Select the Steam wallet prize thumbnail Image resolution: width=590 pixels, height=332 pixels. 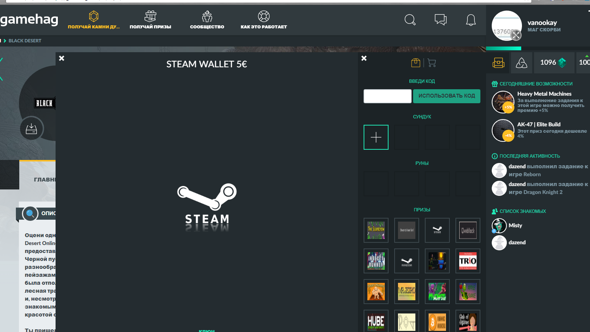tap(437, 230)
